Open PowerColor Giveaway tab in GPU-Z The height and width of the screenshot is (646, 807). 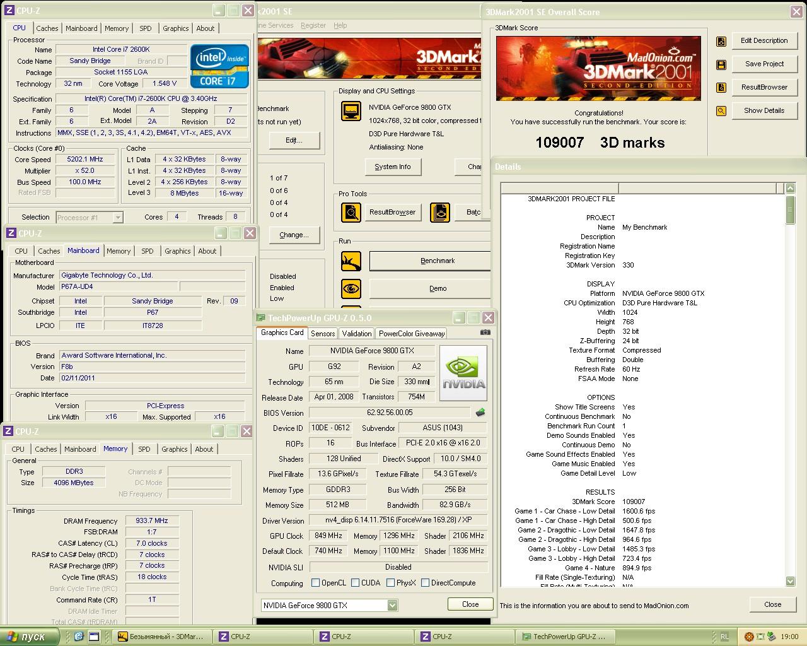(x=412, y=334)
